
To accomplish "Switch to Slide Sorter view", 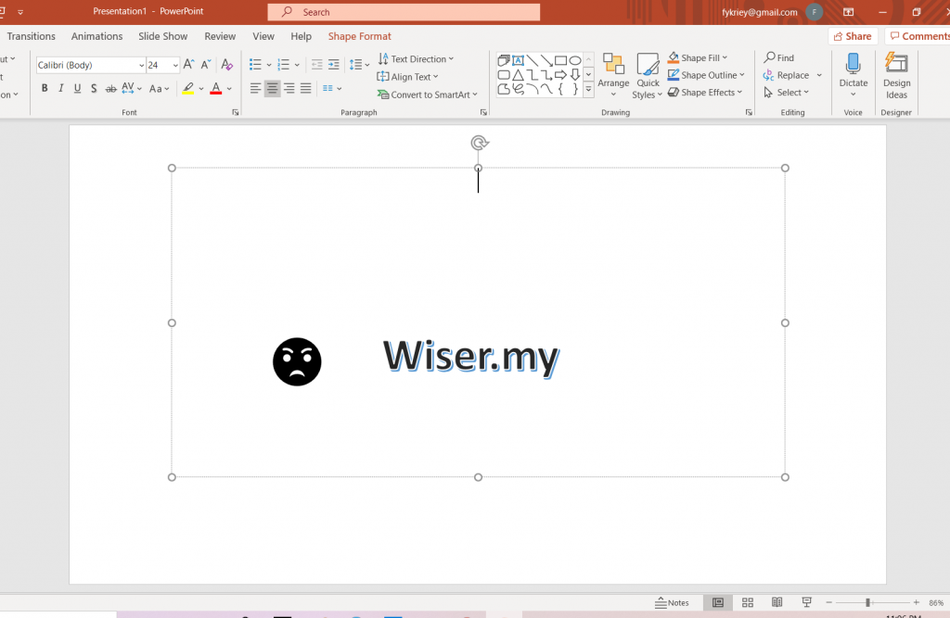I will (x=748, y=602).
